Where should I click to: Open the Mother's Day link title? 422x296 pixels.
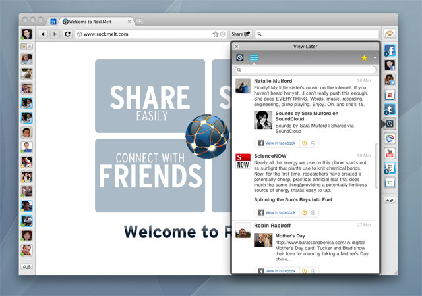(290, 236)
